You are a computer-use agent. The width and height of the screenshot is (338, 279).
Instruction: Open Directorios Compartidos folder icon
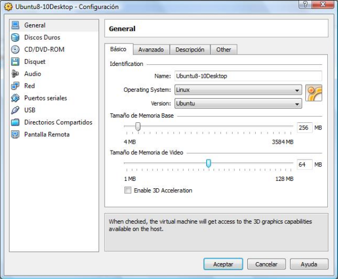pyautogui.click(x=15, y=122)
